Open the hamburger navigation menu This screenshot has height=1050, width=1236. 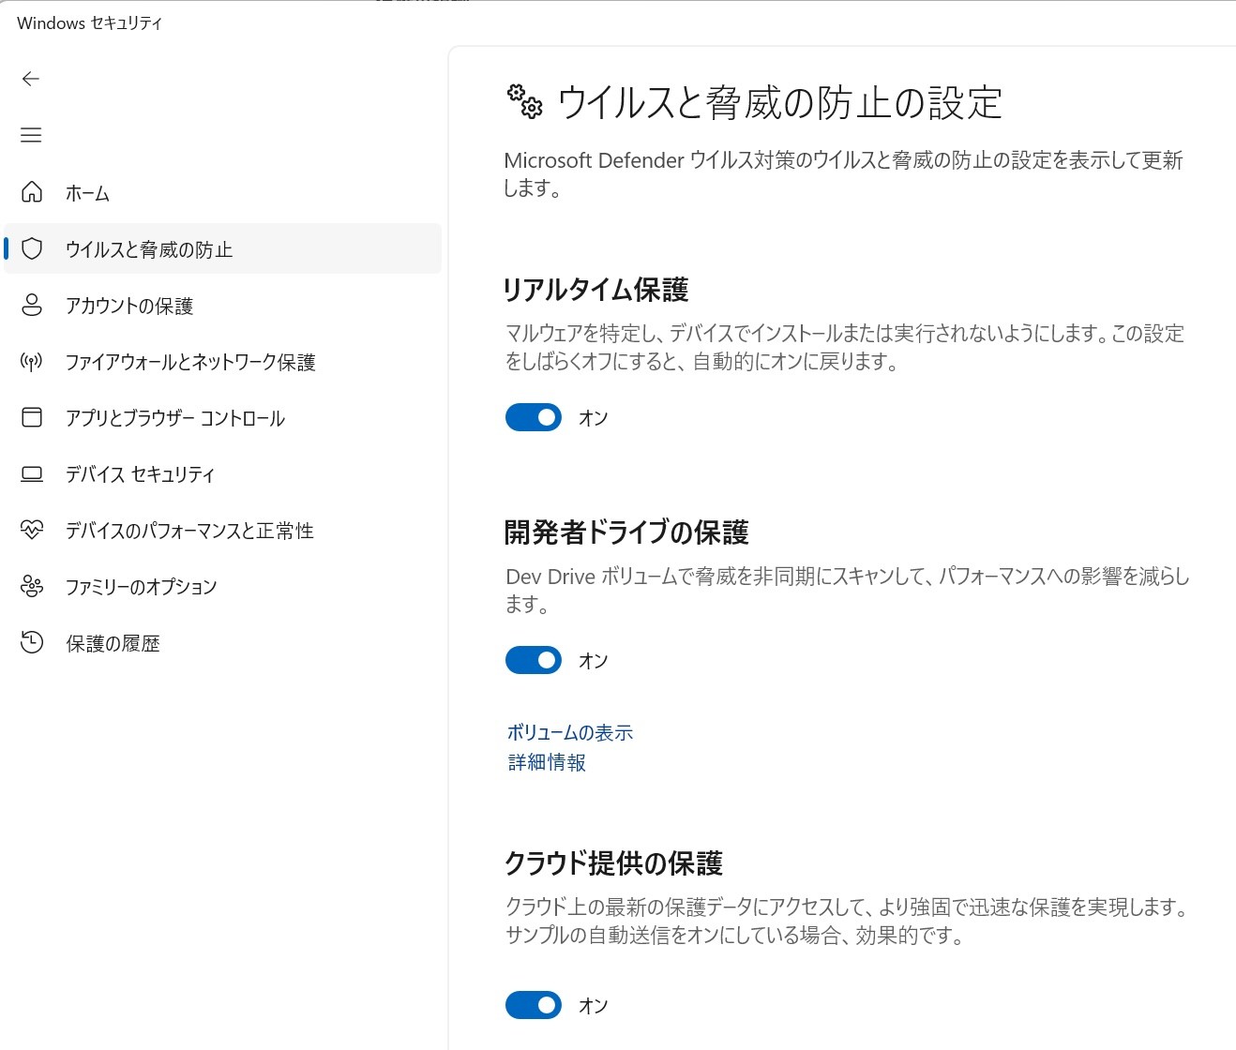coord(31,135)
